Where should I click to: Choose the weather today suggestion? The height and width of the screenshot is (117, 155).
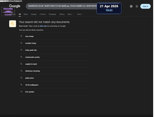coord(54,43)
